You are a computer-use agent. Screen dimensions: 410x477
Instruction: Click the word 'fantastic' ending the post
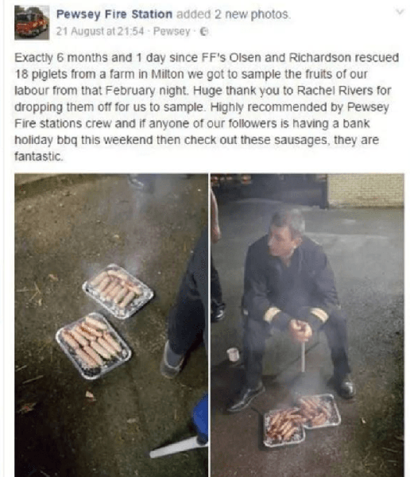37,157
